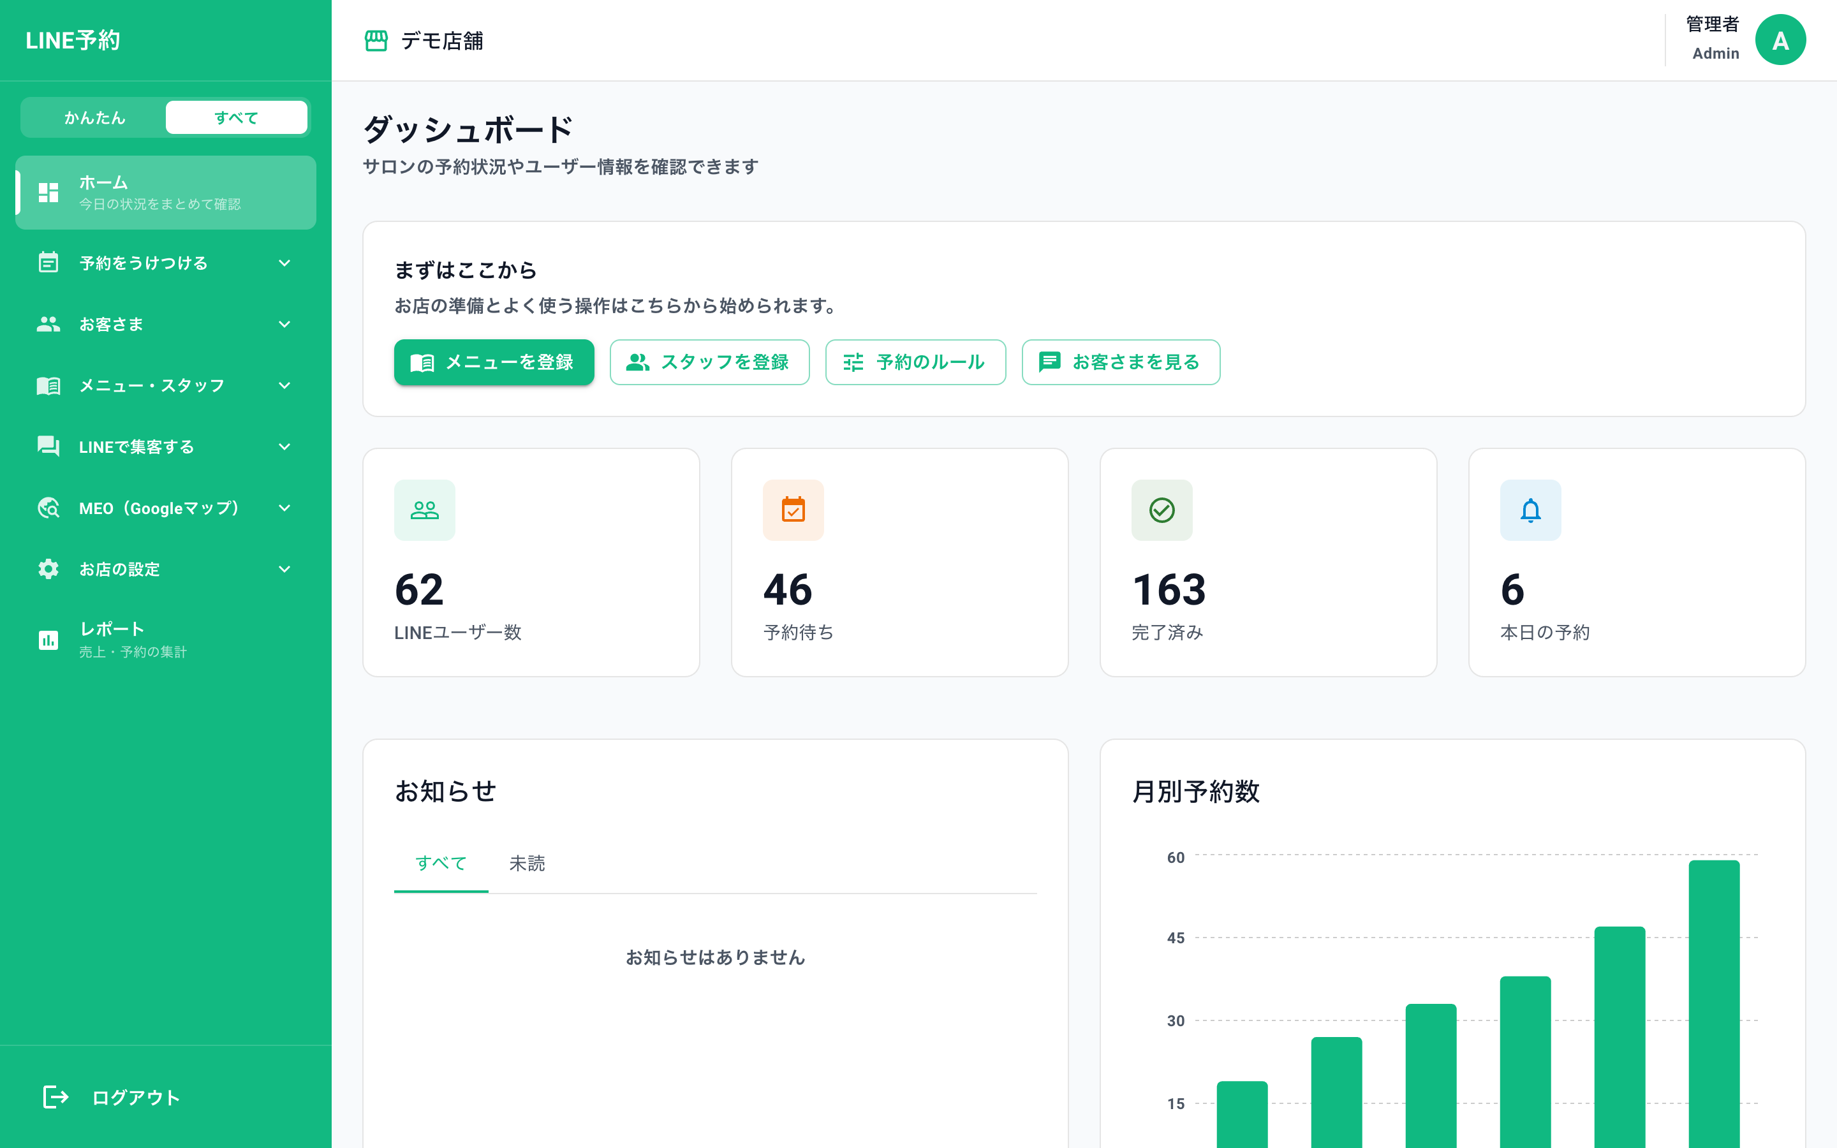Open ホーム menu item
Image resolution: width=1837 pixels, height=1148 pixels.
click(x=165, y=193)
